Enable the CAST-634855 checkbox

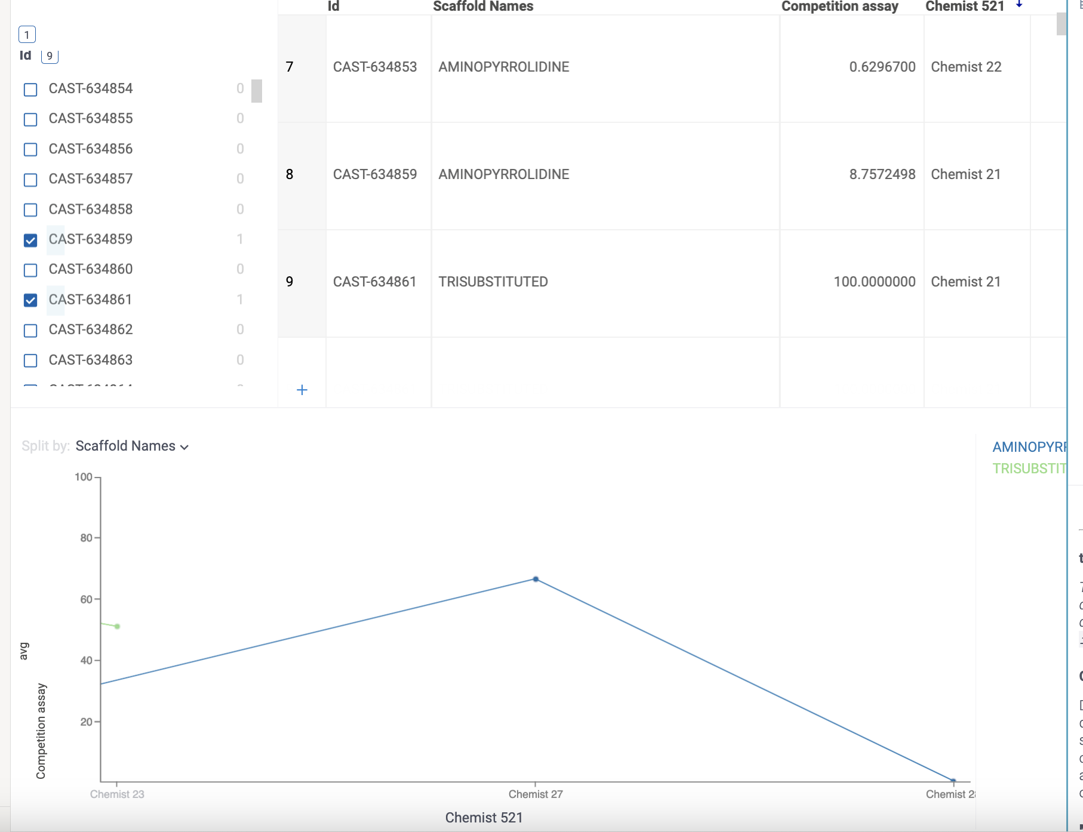[30, 119]
